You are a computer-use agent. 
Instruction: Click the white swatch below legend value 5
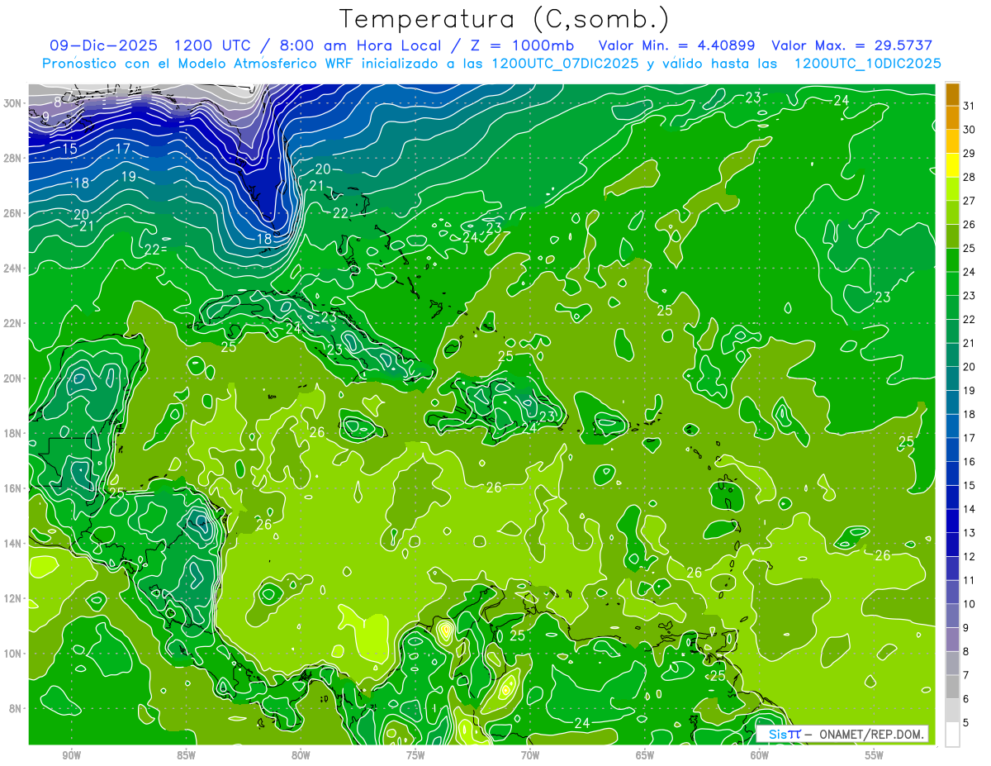coord(952,735)
